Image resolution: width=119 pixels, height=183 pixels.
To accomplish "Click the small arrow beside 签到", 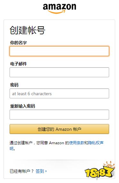I will (x=46, y=171).
